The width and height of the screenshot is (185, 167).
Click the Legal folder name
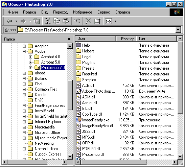coord(87,57)
